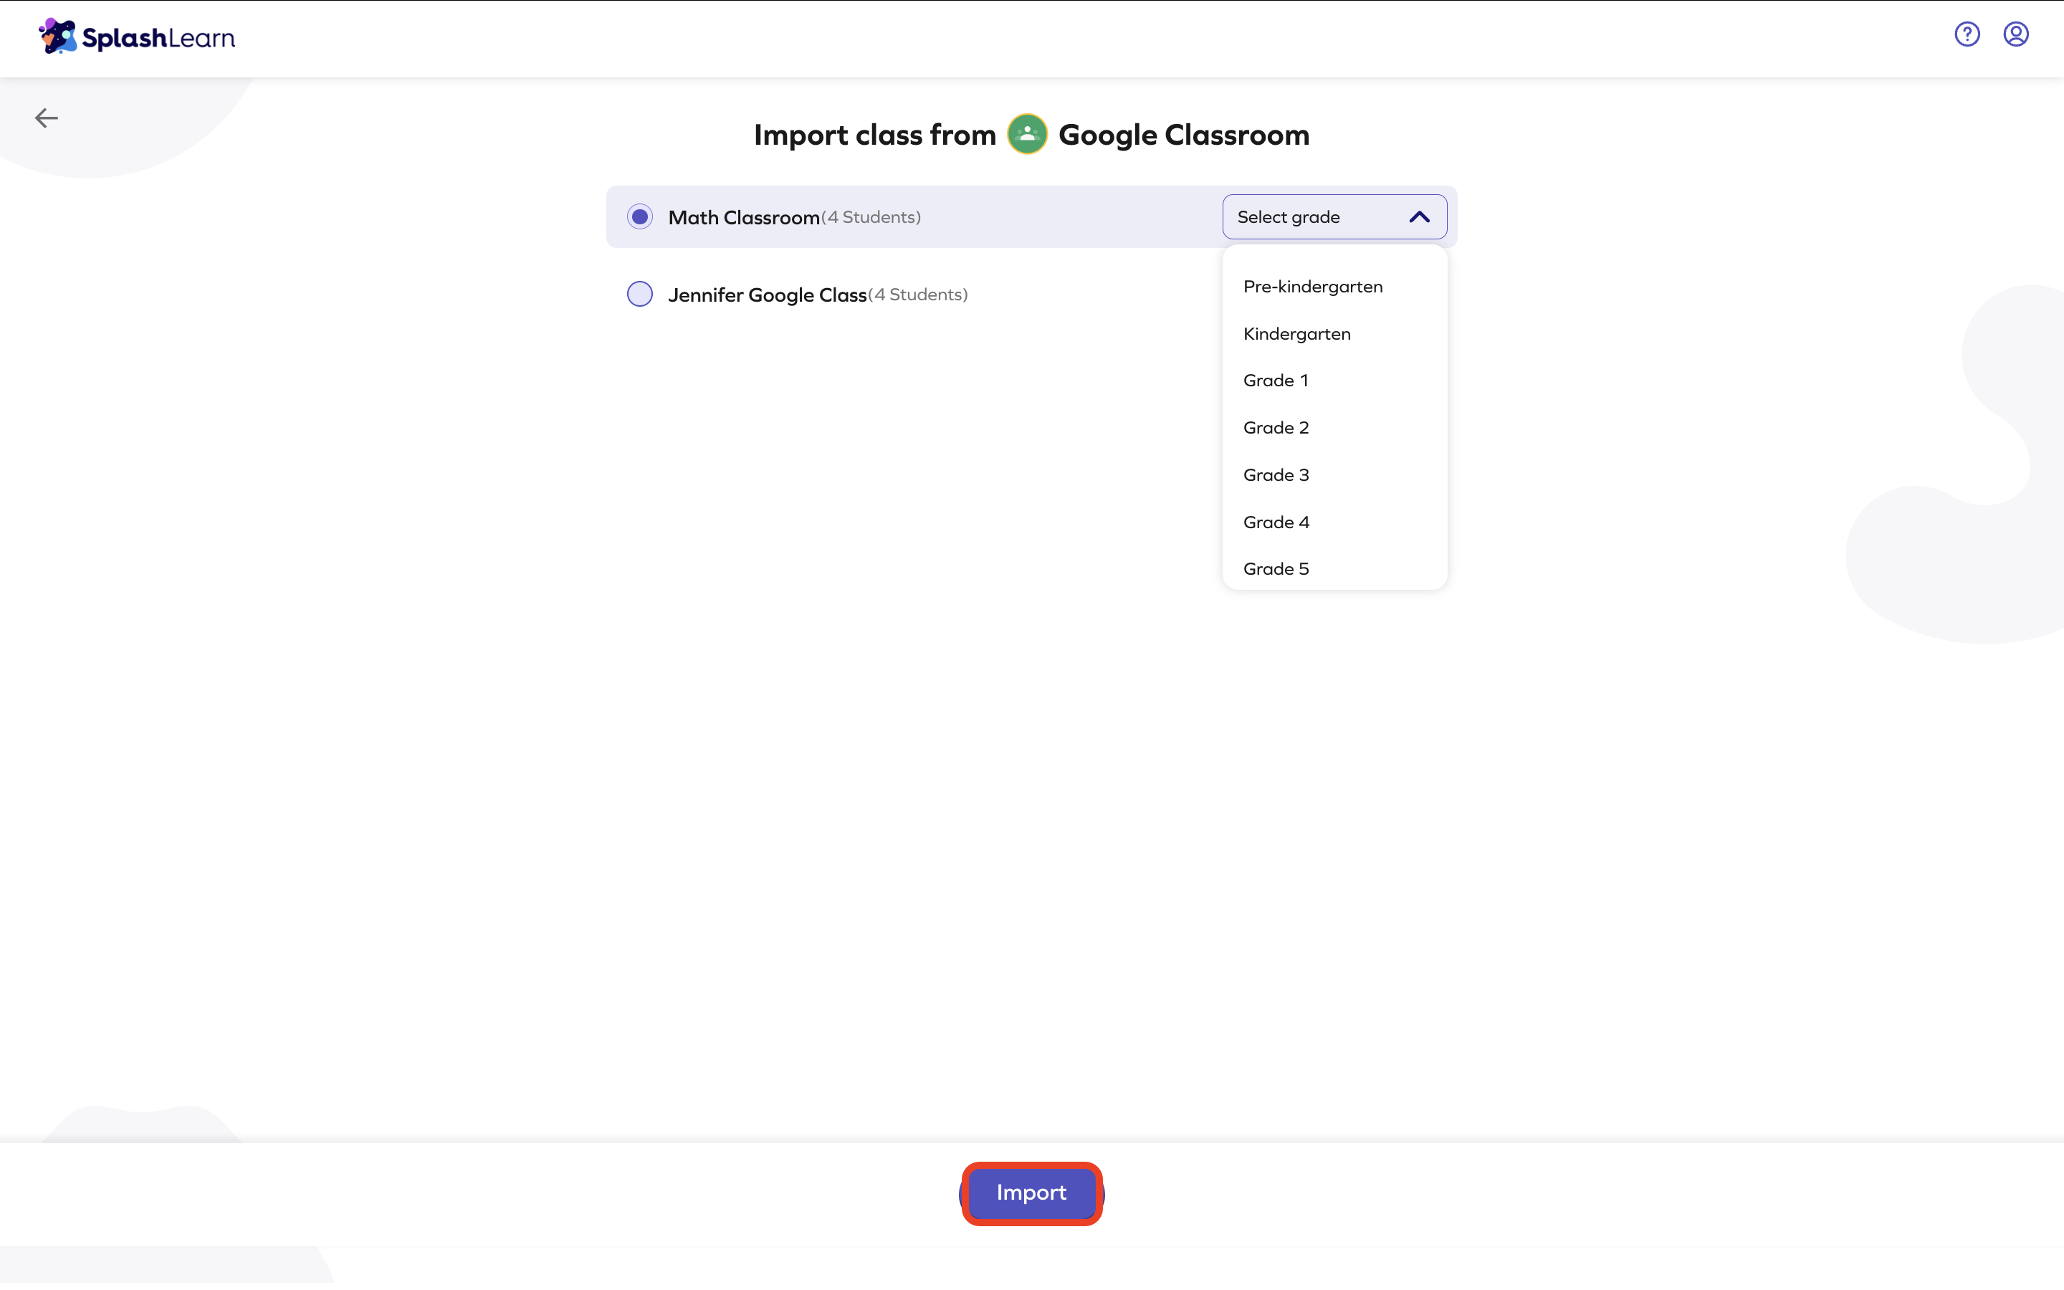The width and height of the screenshot is (2064, 1290).
Task: Go back using the left arrow
Action: (46, 118)
